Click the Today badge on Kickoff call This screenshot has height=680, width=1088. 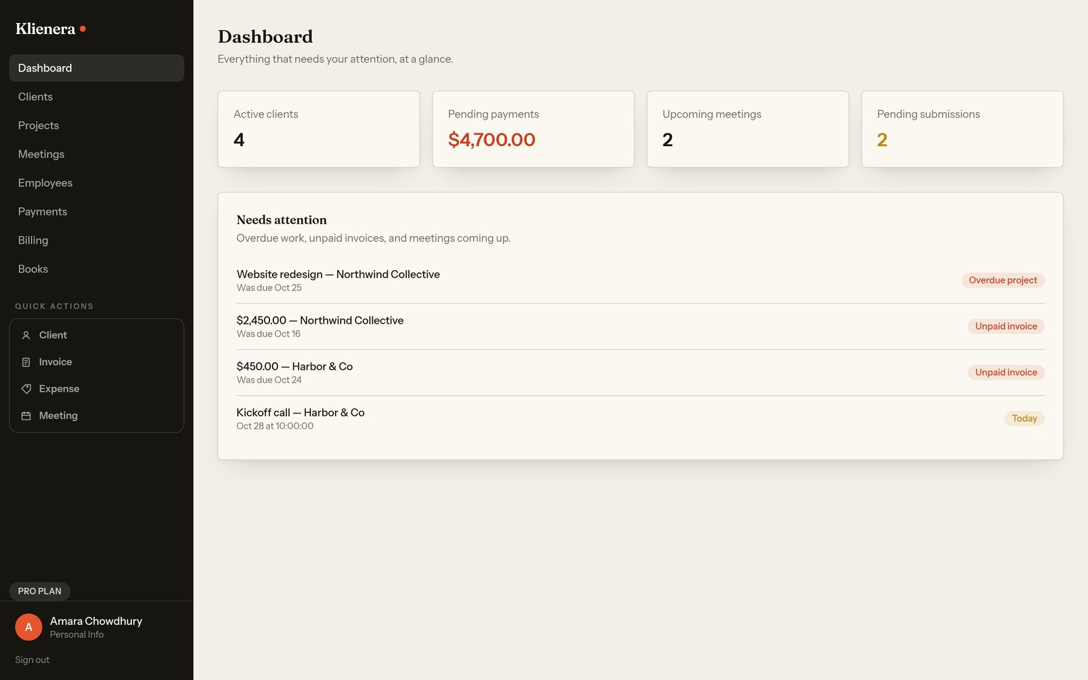tap(1025, 419)
